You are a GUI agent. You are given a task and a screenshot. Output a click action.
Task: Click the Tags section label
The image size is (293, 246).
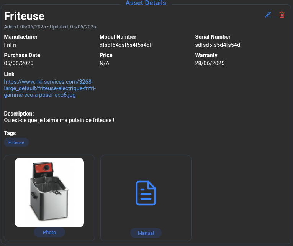point(10,133)
